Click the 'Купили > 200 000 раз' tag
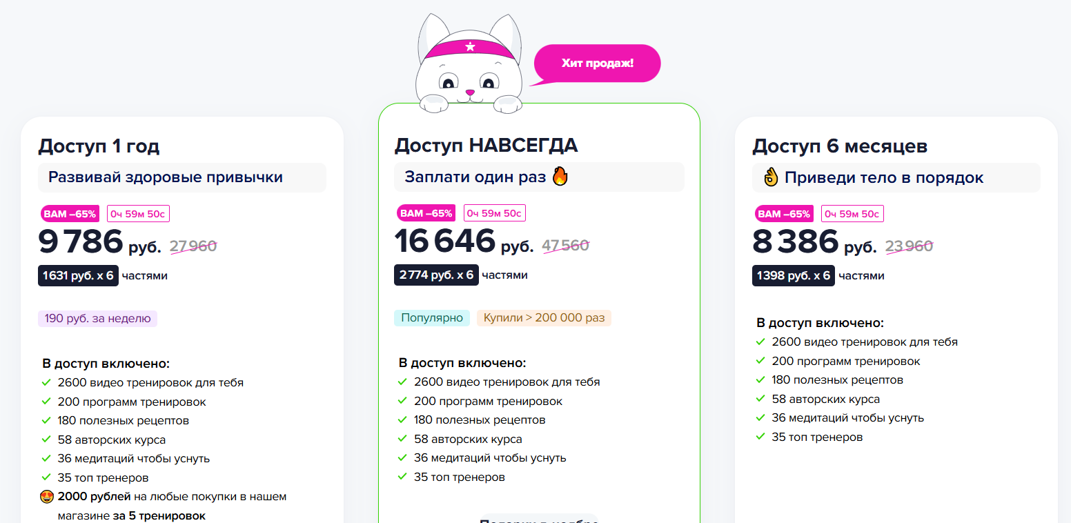This screenshot has height=523, width=1071. [544, 318]
